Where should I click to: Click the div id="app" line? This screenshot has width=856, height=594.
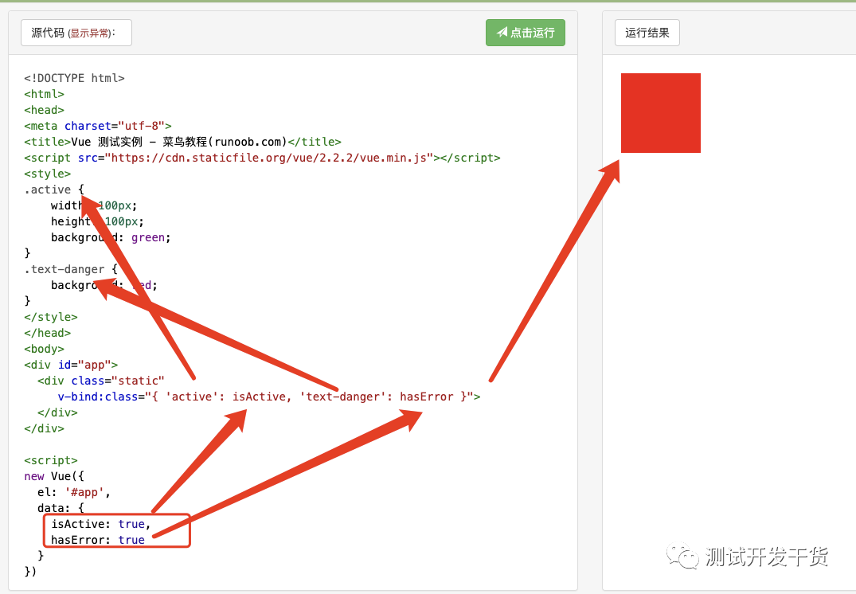(71, 365)
